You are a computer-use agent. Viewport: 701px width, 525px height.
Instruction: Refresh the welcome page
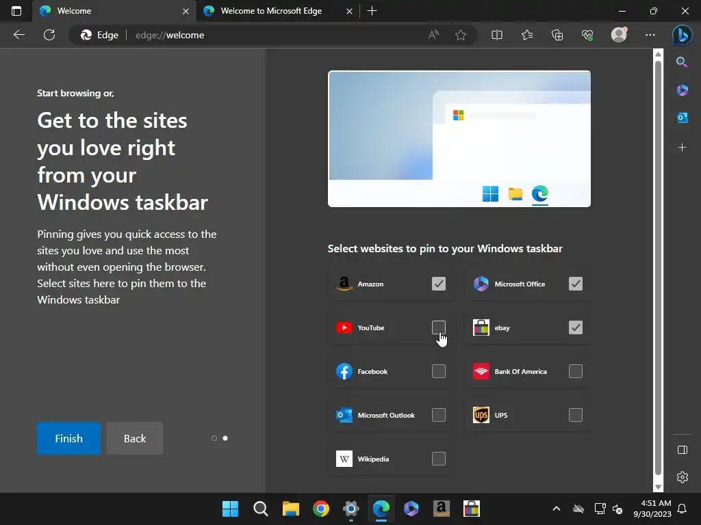click(x=49, y=35)
